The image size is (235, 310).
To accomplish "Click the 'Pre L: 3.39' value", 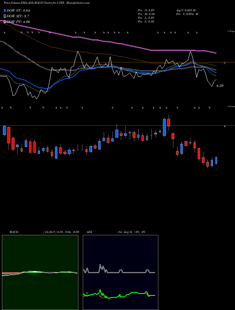I will pos(146,18).
